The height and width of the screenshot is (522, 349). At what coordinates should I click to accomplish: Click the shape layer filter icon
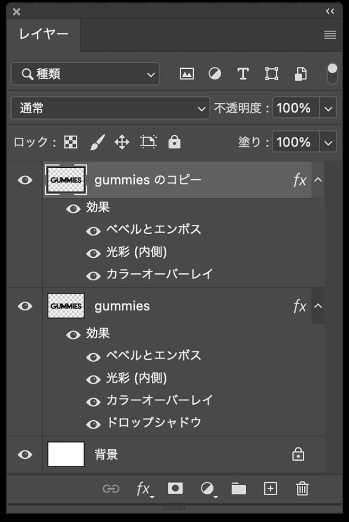click(x=271, y=74)
